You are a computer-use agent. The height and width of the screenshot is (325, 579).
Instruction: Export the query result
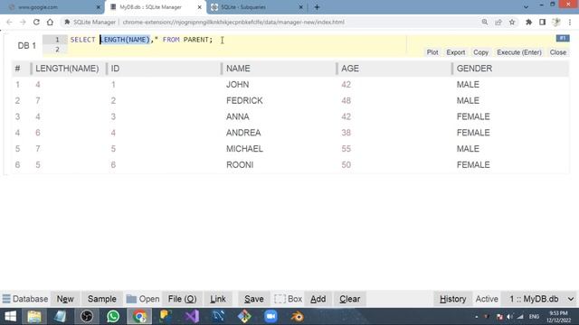(456, 52)
